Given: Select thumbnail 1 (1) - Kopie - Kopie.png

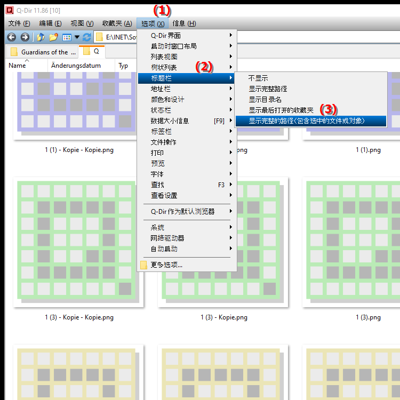Looking at the screenshot, I should pos(76,105).
